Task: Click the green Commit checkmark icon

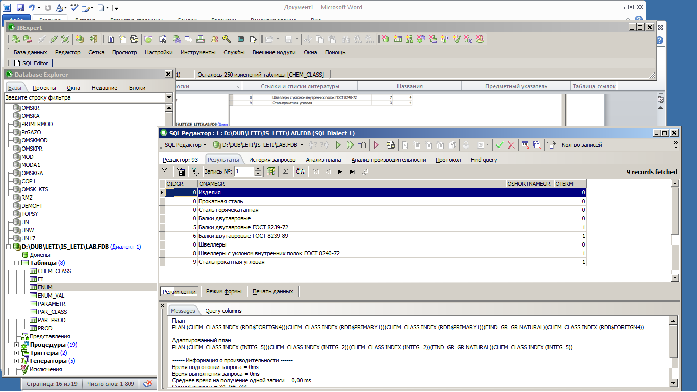Action: pyautogui.click(x=499, y=145)
